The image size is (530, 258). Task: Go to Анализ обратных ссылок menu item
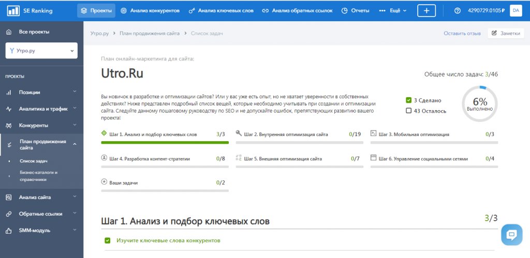tap(297, 11)
